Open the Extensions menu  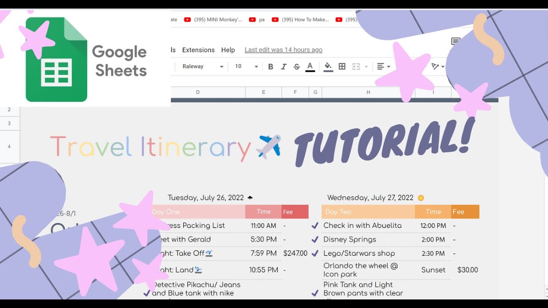[x=198, y=50]
